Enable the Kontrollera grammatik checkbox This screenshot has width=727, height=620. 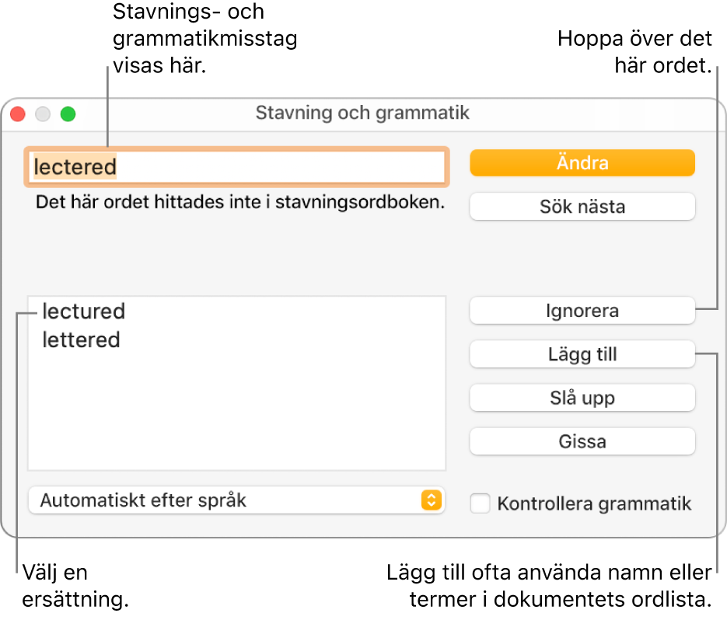(481, 503)
